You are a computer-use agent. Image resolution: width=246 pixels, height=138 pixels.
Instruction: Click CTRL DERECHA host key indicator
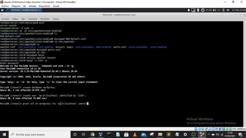tap(239, 129)
